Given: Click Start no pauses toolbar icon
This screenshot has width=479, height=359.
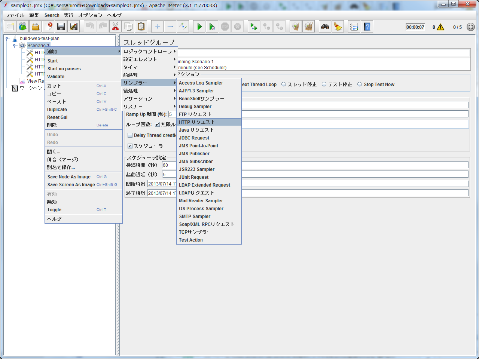Looking at the screenshot, I should pos(212,27).
